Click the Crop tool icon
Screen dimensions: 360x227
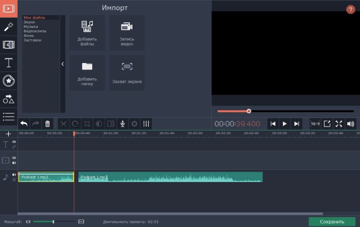pyautogui.click(x=87, y=124)
